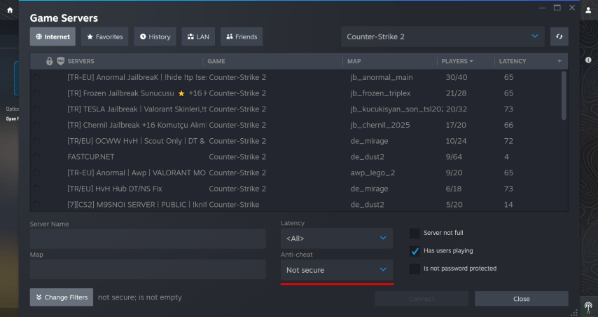Click the plus icon to add column

tap(559, 61)
